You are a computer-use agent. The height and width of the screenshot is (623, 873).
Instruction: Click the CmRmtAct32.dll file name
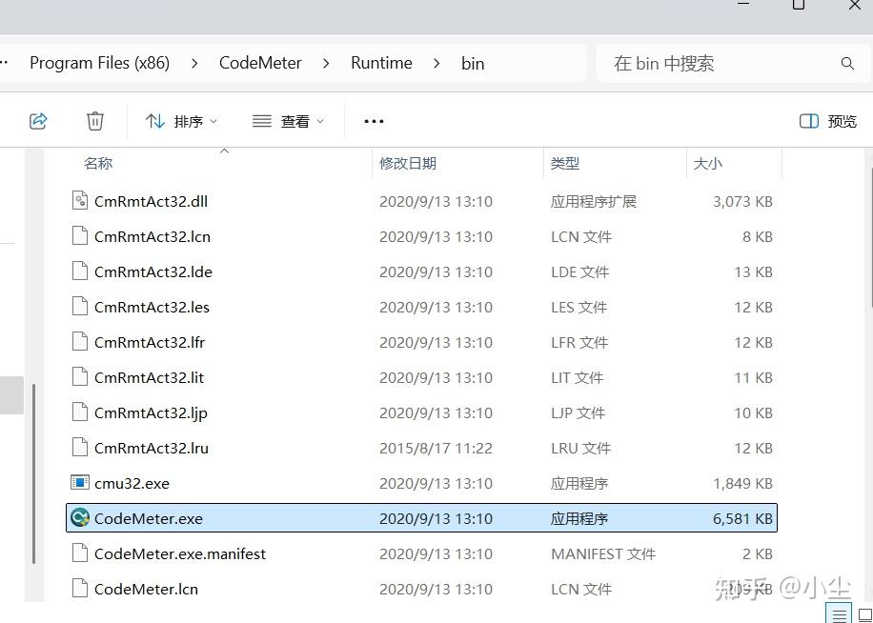point(151,201)
